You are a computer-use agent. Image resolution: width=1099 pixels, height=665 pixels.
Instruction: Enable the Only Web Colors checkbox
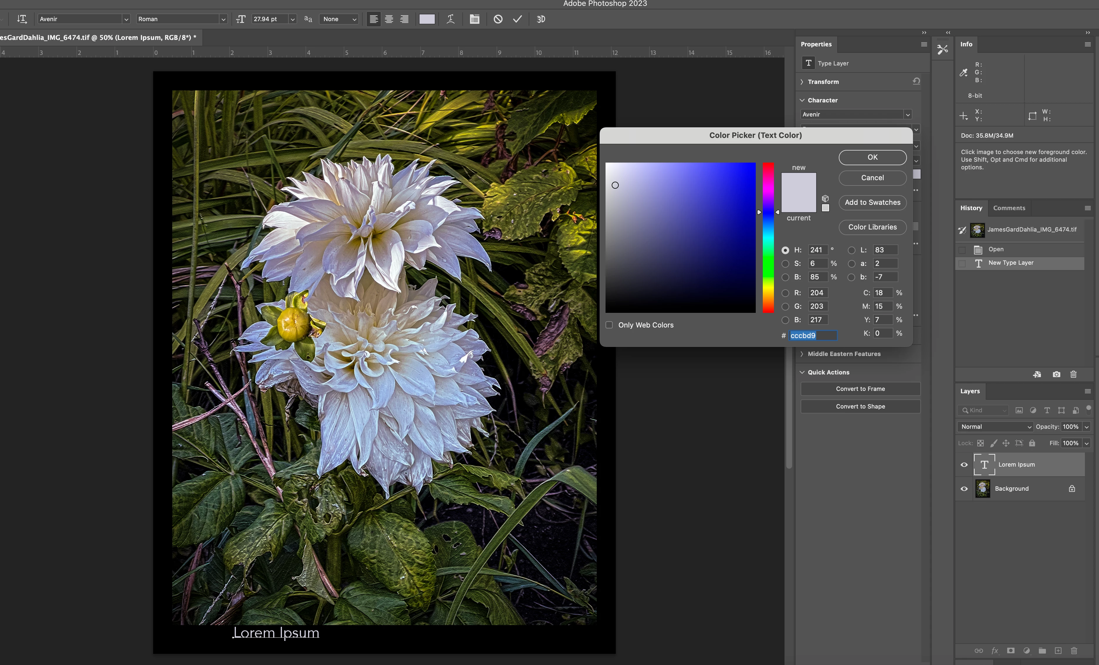click(x=609, y=325)
